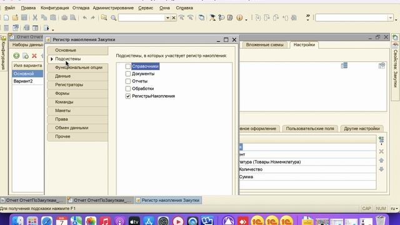
Task: Open the Сервис menu
Action: [146, 8]
